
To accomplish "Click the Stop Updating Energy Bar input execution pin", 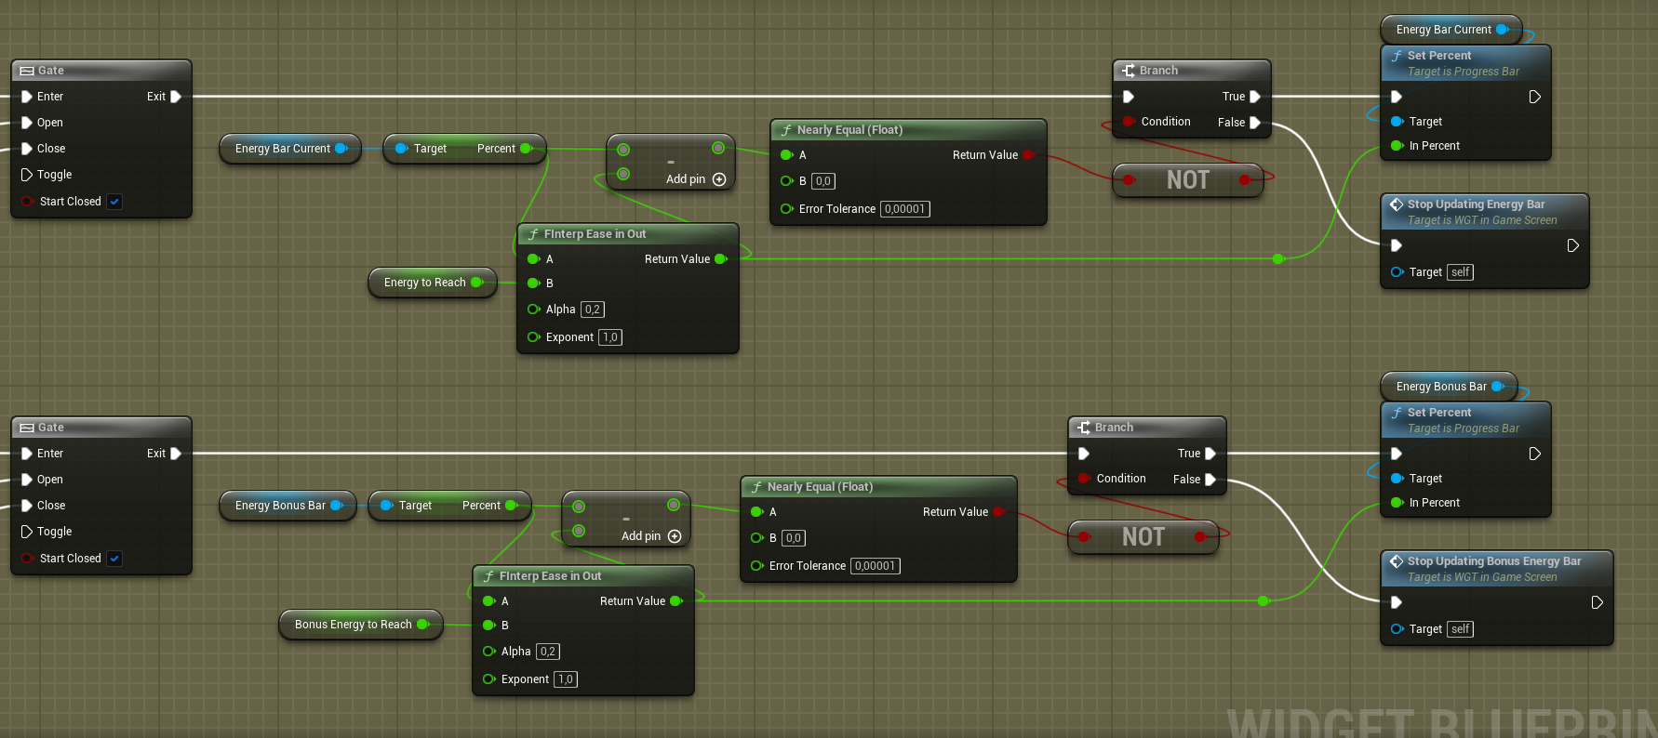I will [1397, 245].
